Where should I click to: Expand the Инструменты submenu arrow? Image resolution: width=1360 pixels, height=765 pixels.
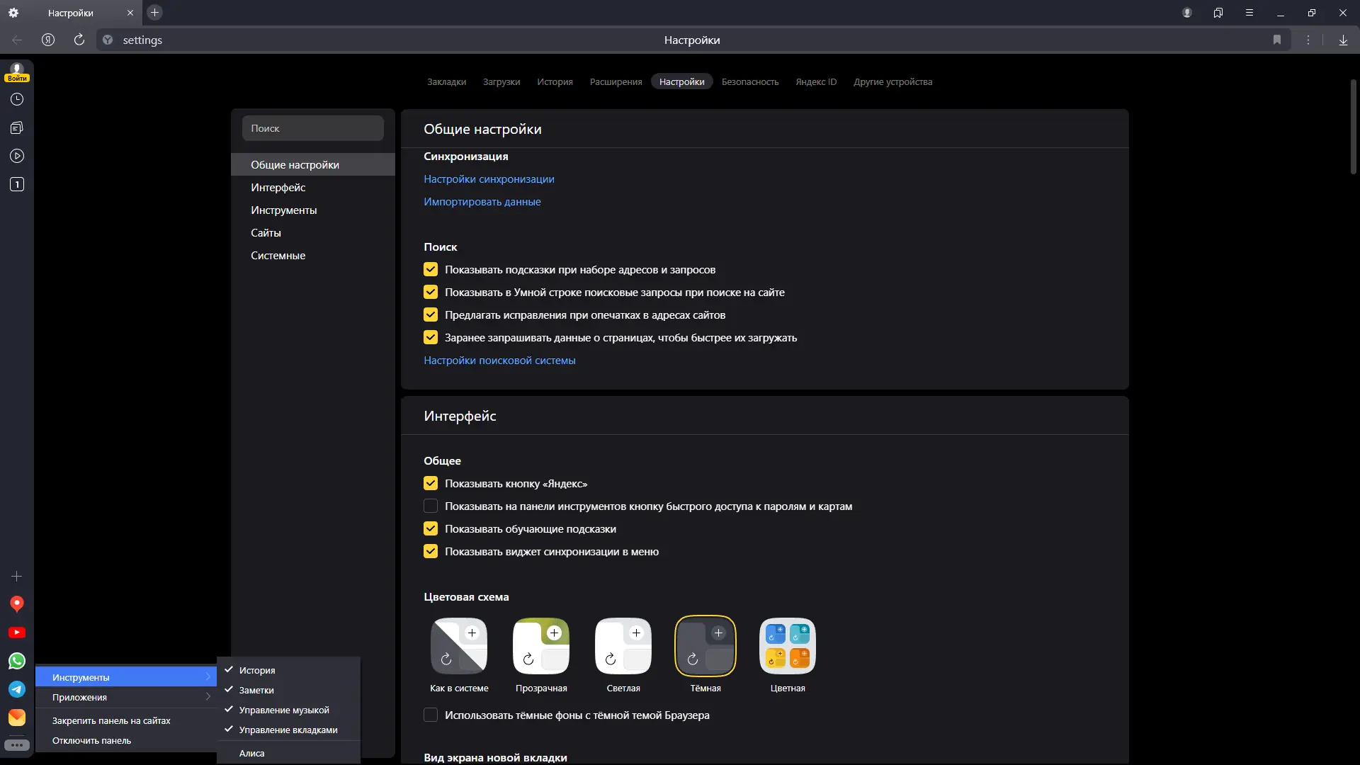click(208, 677)
